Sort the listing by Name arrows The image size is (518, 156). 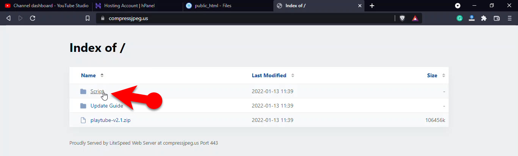pos(102,75)
